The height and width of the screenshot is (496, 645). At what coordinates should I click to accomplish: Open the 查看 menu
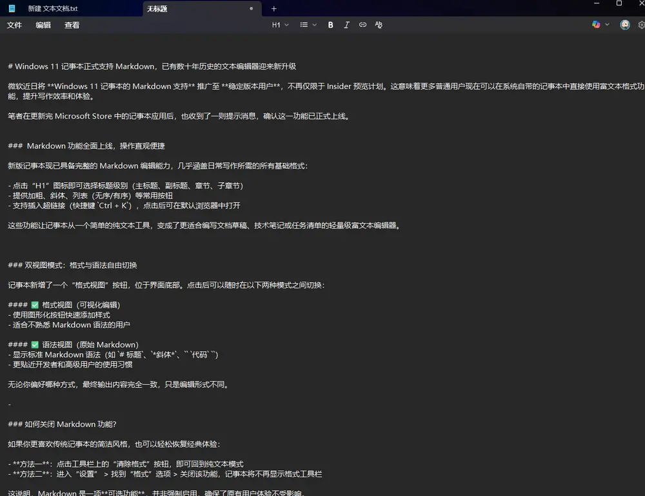pyautogui.click(x=72, y=25)
